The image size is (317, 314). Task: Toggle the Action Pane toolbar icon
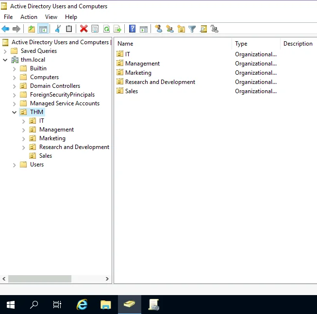tap(144, 29)
